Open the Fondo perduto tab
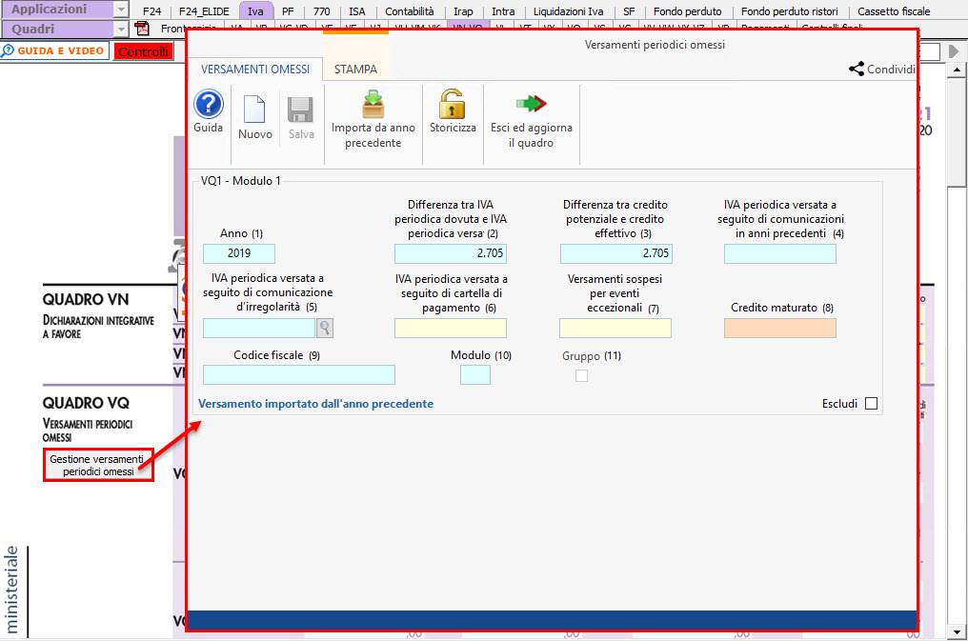This screenshot has width=968, height=641. coord(687,11)
